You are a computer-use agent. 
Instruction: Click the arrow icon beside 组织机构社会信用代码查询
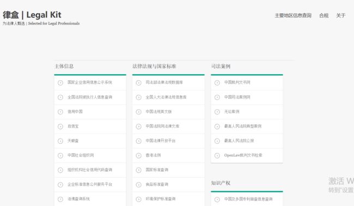tap(60, 170)
